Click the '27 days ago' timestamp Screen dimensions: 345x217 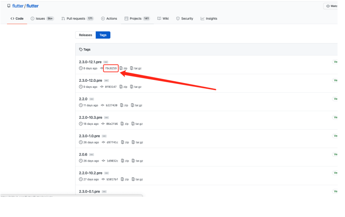click(91, 179)
